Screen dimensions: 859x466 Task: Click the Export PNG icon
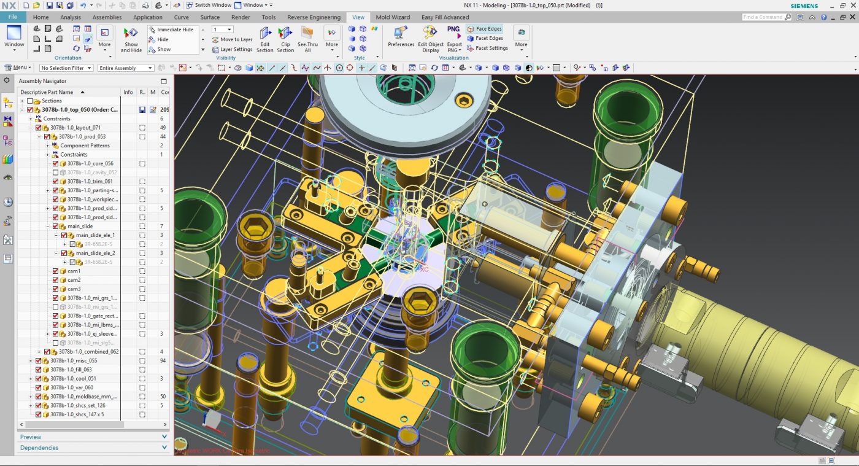coord(454,33)
